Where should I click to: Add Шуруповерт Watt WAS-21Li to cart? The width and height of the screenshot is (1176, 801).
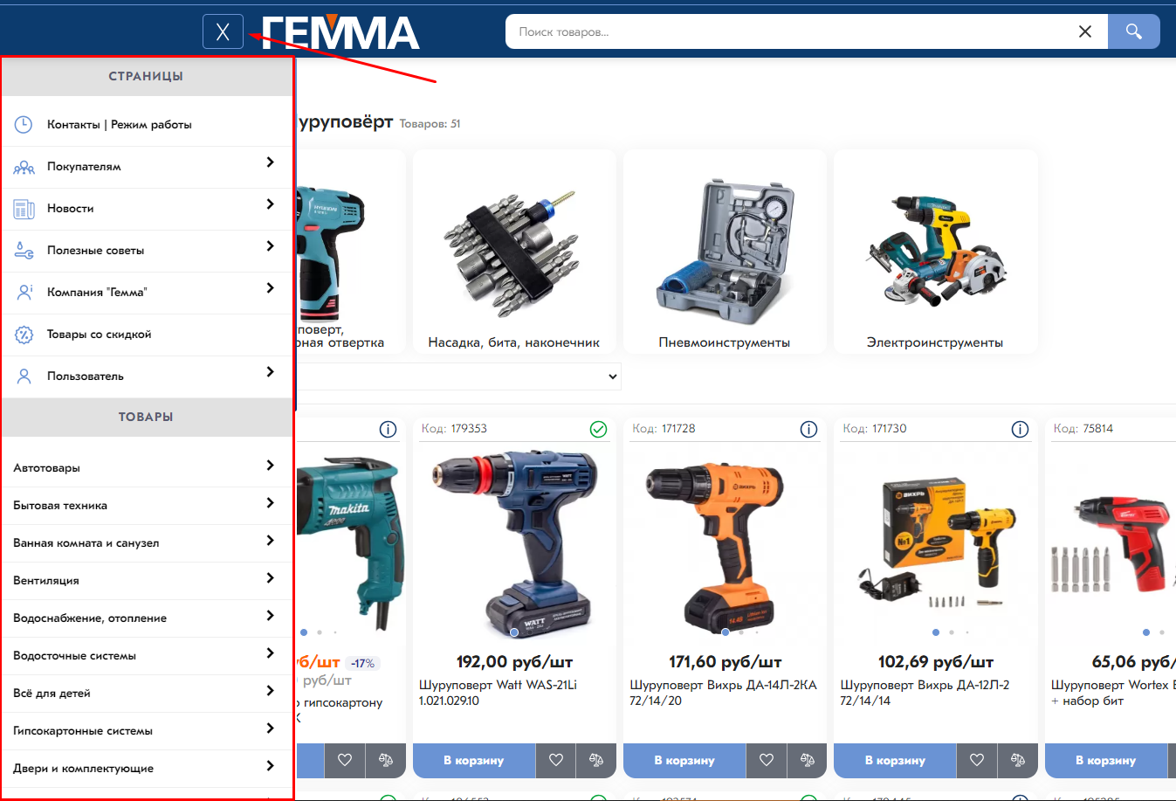tap(473, 760)
